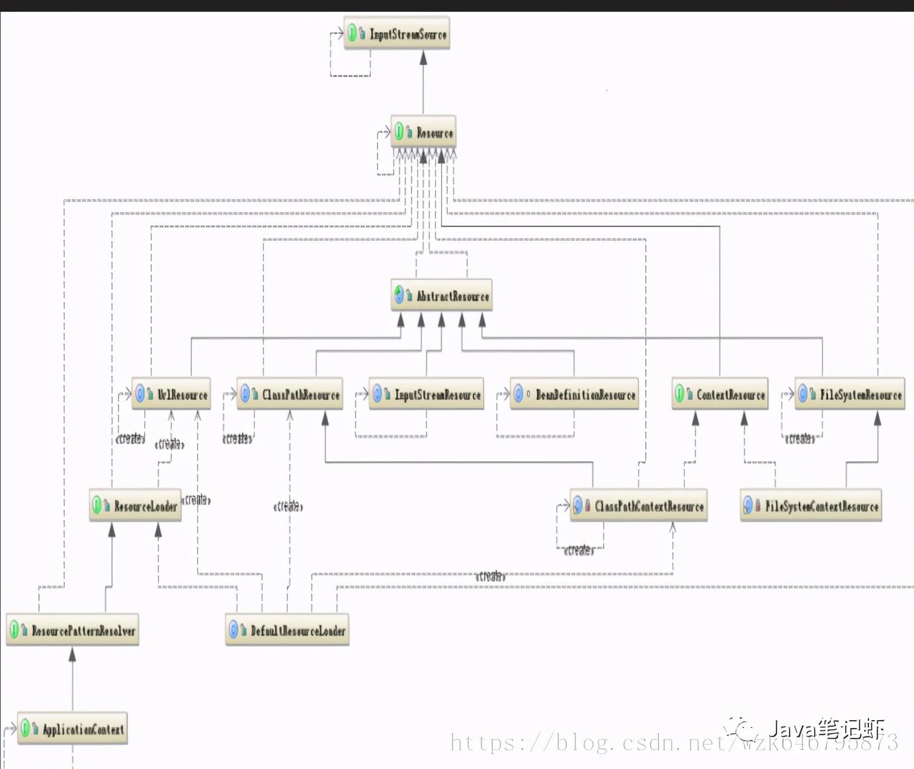Select the ClassPathResource class node
This screenshot has width=914, height=769.
coord(290,394)
